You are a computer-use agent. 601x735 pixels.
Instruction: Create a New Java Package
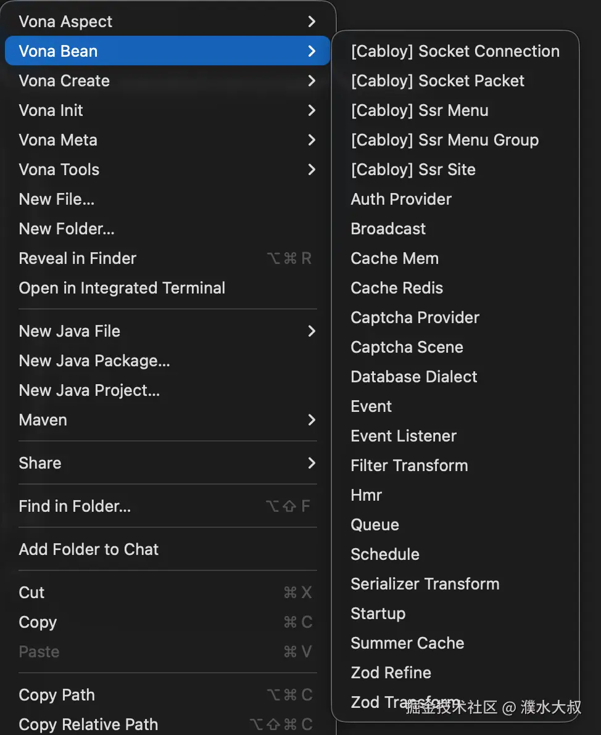[x=94, y=361]
